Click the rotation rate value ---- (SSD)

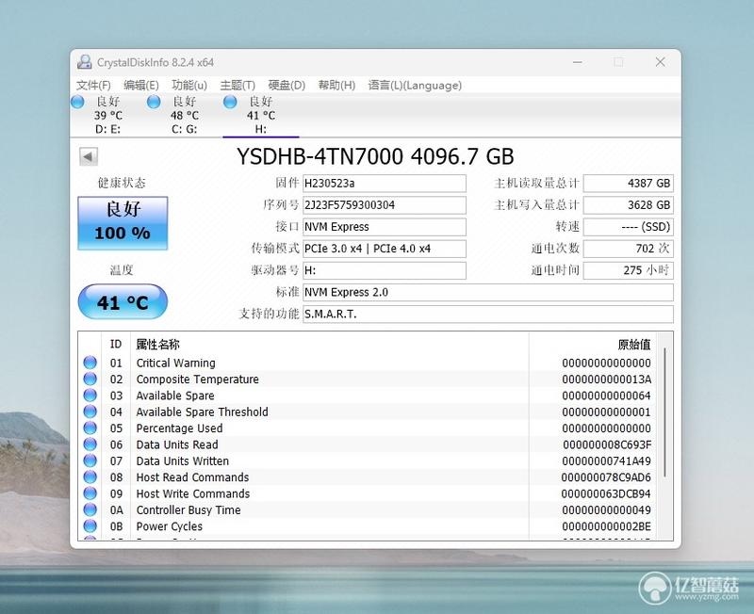628,227
